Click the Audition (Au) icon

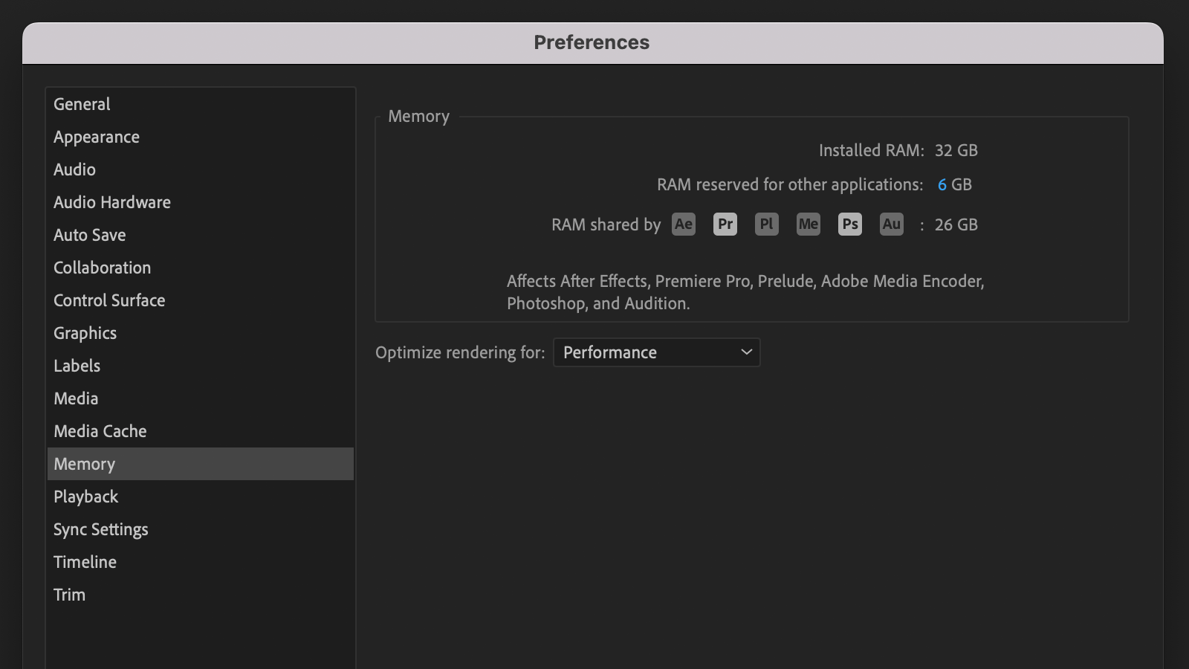tap(891, 224)
